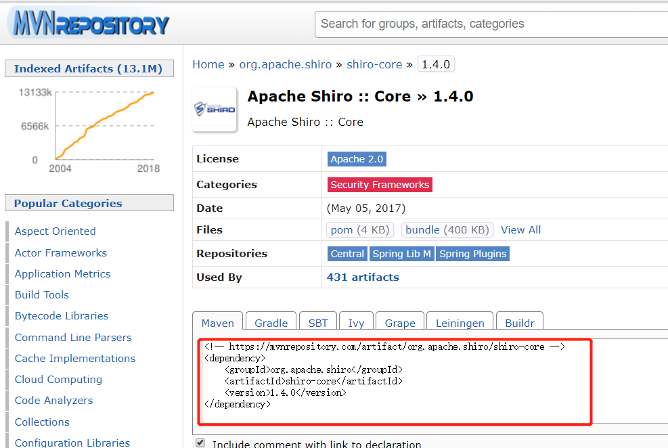The height and width of the screenshot is (448, 668).
Task: Switch to the Leiningen tab
Action: (x=460, y=323)
